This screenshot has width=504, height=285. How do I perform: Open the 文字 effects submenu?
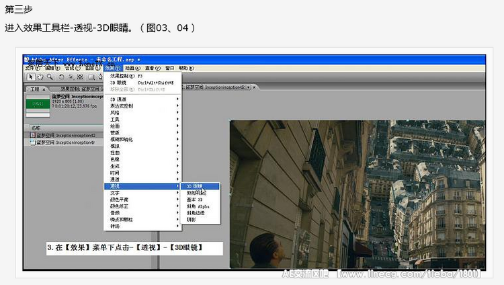coord(142,193)
